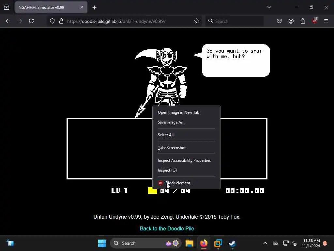Switch to Firefox in taskbar
334x251 pixels.
tap(204, 243)
